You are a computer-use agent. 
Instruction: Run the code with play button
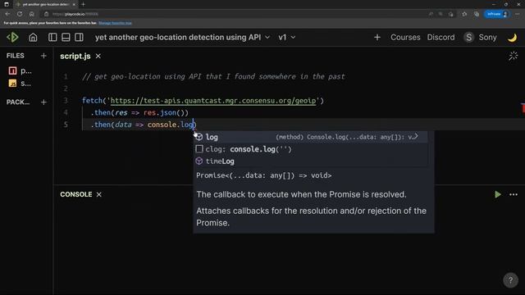coord(498,194)
